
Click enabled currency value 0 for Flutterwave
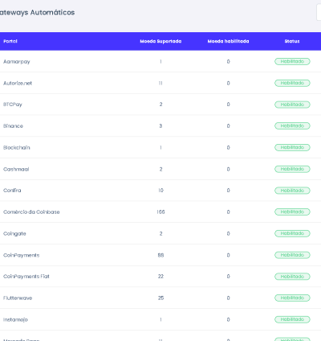(228, 298)
